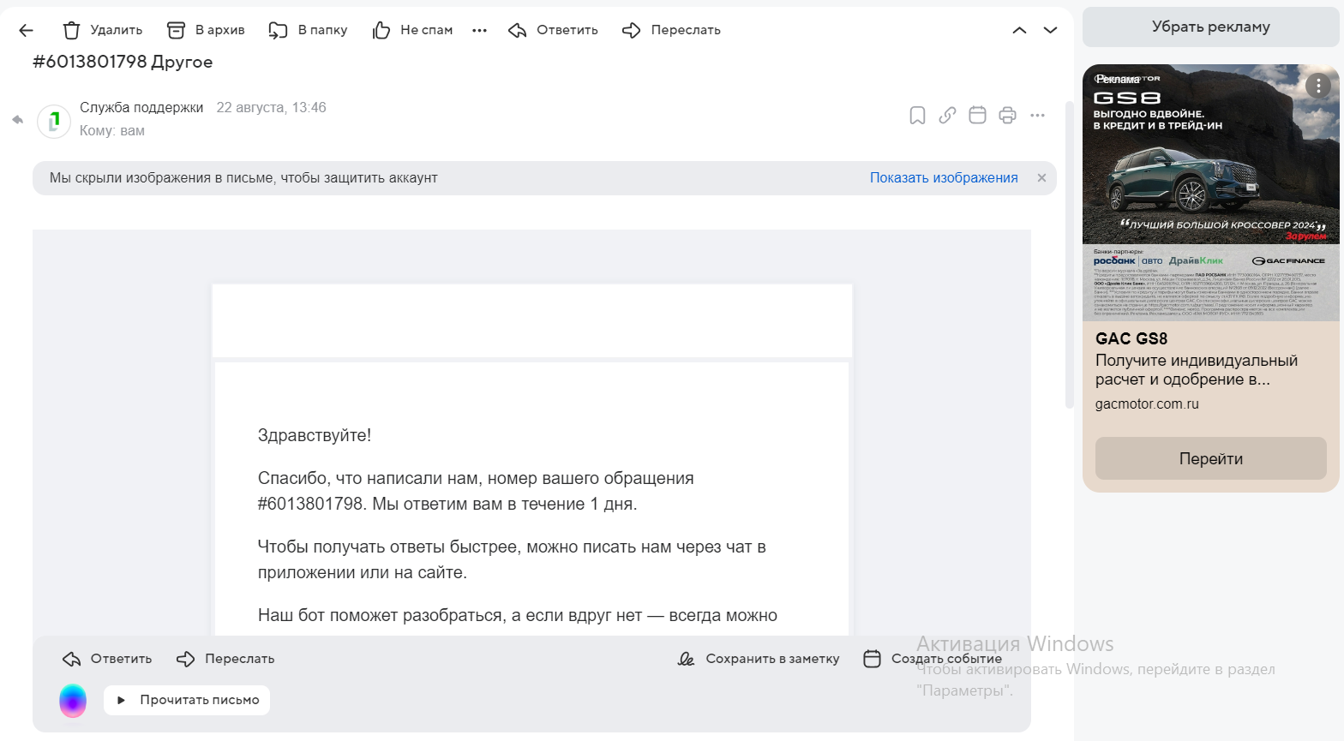Click the copy link chain icon
Image resolution: width=1344 pixels, height=741 pixels.
[x=947, y=116]
